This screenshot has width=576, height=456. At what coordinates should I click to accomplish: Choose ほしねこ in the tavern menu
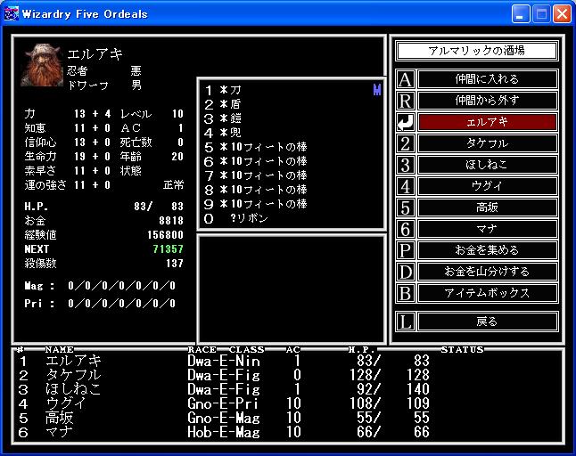coord(488,165)
